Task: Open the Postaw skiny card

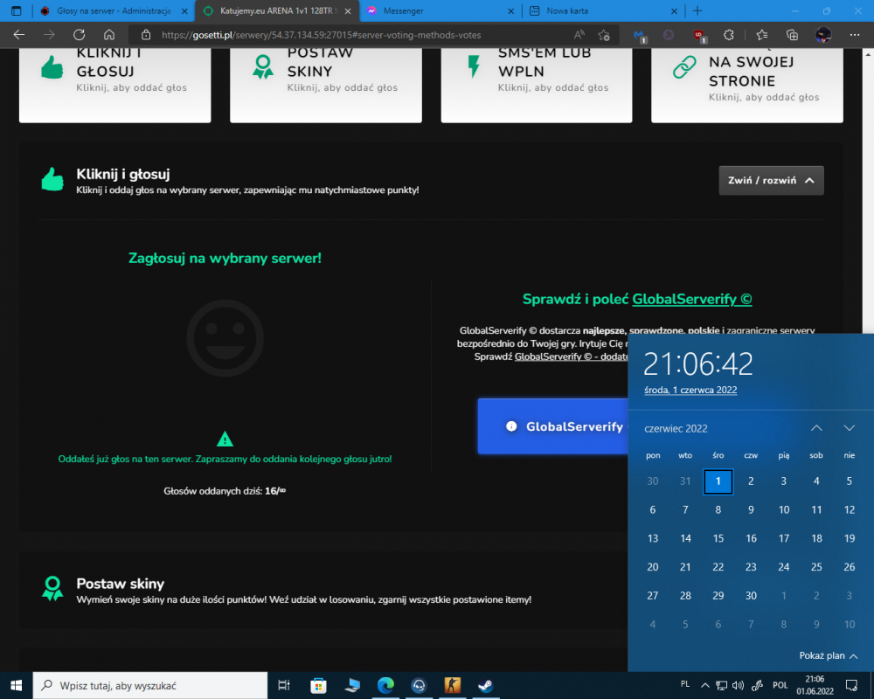Action: click(x=325, y=86)
